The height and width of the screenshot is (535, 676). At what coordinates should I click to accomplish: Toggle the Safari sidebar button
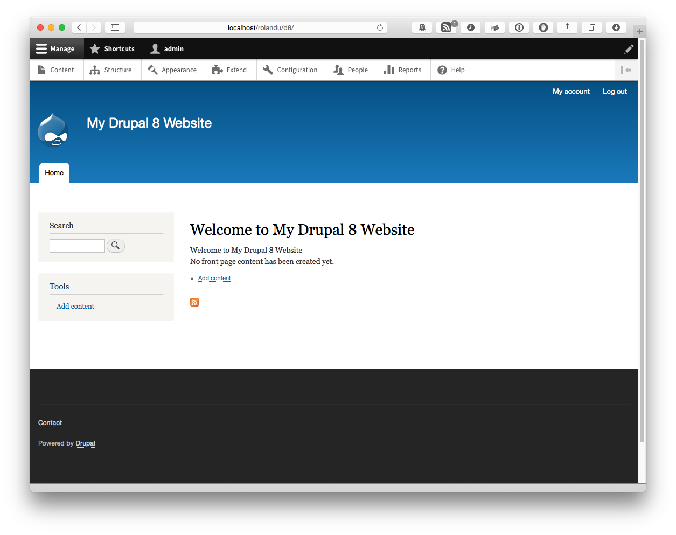(x=115, y=27)
